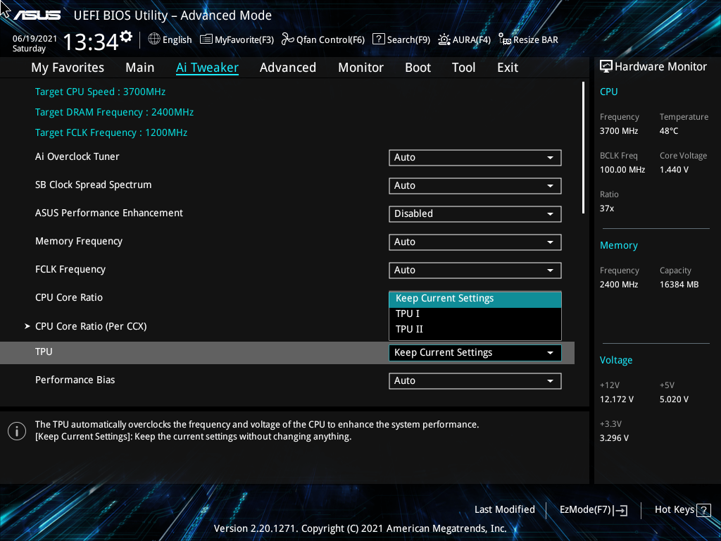
Task: Open the FCLK Frequency dropdown
Action: point(475,270)
